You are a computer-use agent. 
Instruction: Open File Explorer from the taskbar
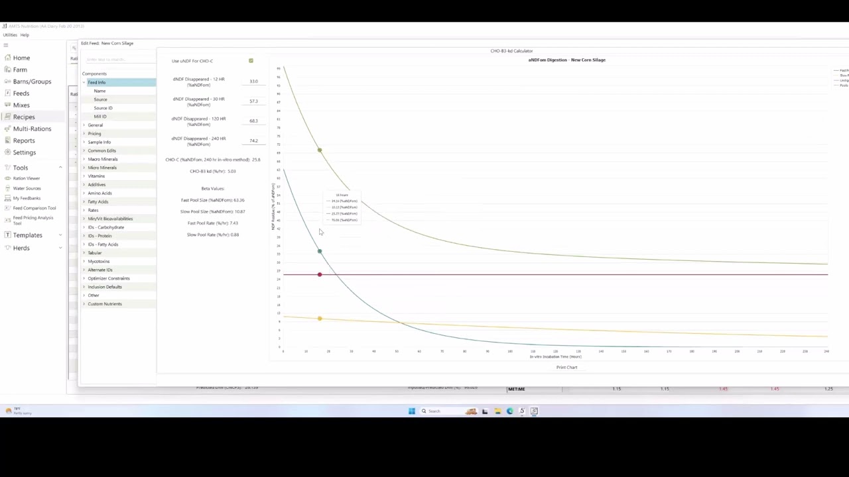click(x=497, y=411)
